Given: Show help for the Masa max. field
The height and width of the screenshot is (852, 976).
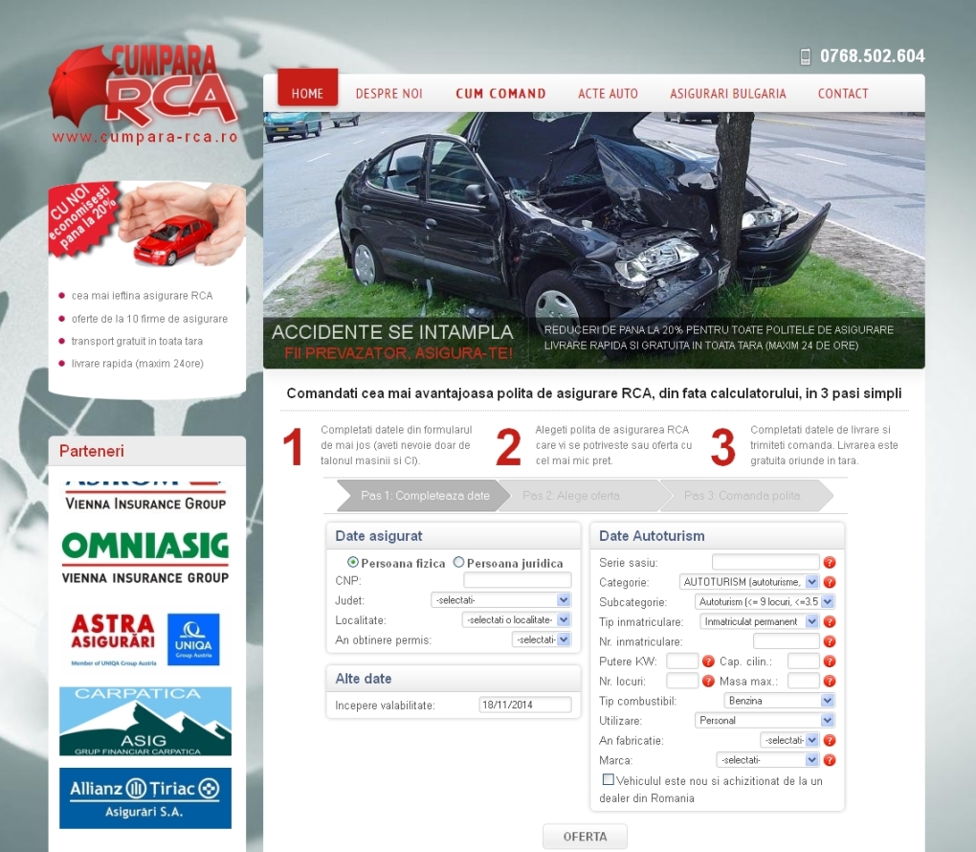Looking at the screenshot, I should pyautogui.click(x=830, y=681).
